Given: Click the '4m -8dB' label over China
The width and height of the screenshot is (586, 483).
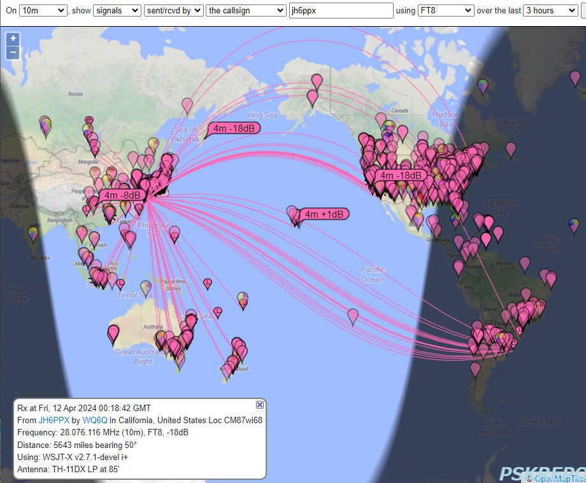Looking at the screenshot, I should click(x=122, y=195).
